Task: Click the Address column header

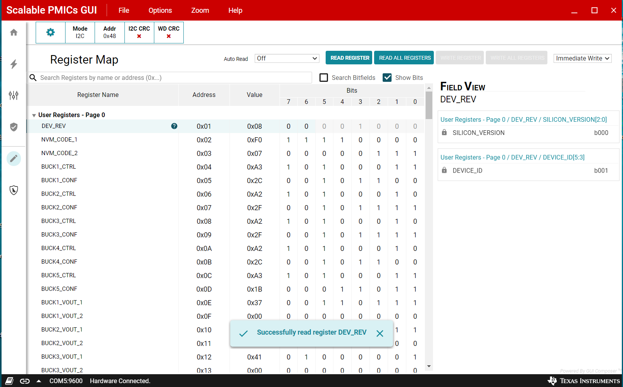Action: (204, 95)
